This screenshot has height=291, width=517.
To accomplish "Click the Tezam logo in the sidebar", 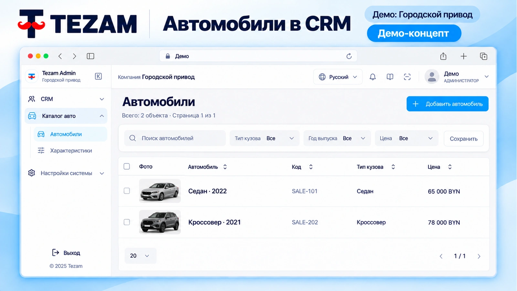I will [32, 76].
